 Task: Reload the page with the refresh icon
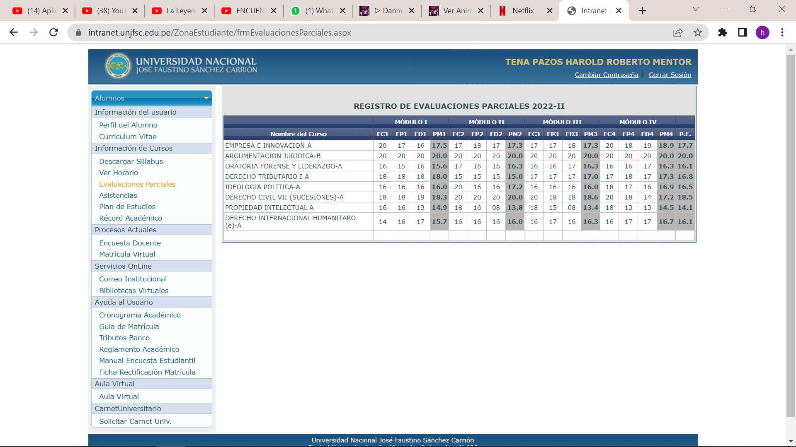(53, 32)
